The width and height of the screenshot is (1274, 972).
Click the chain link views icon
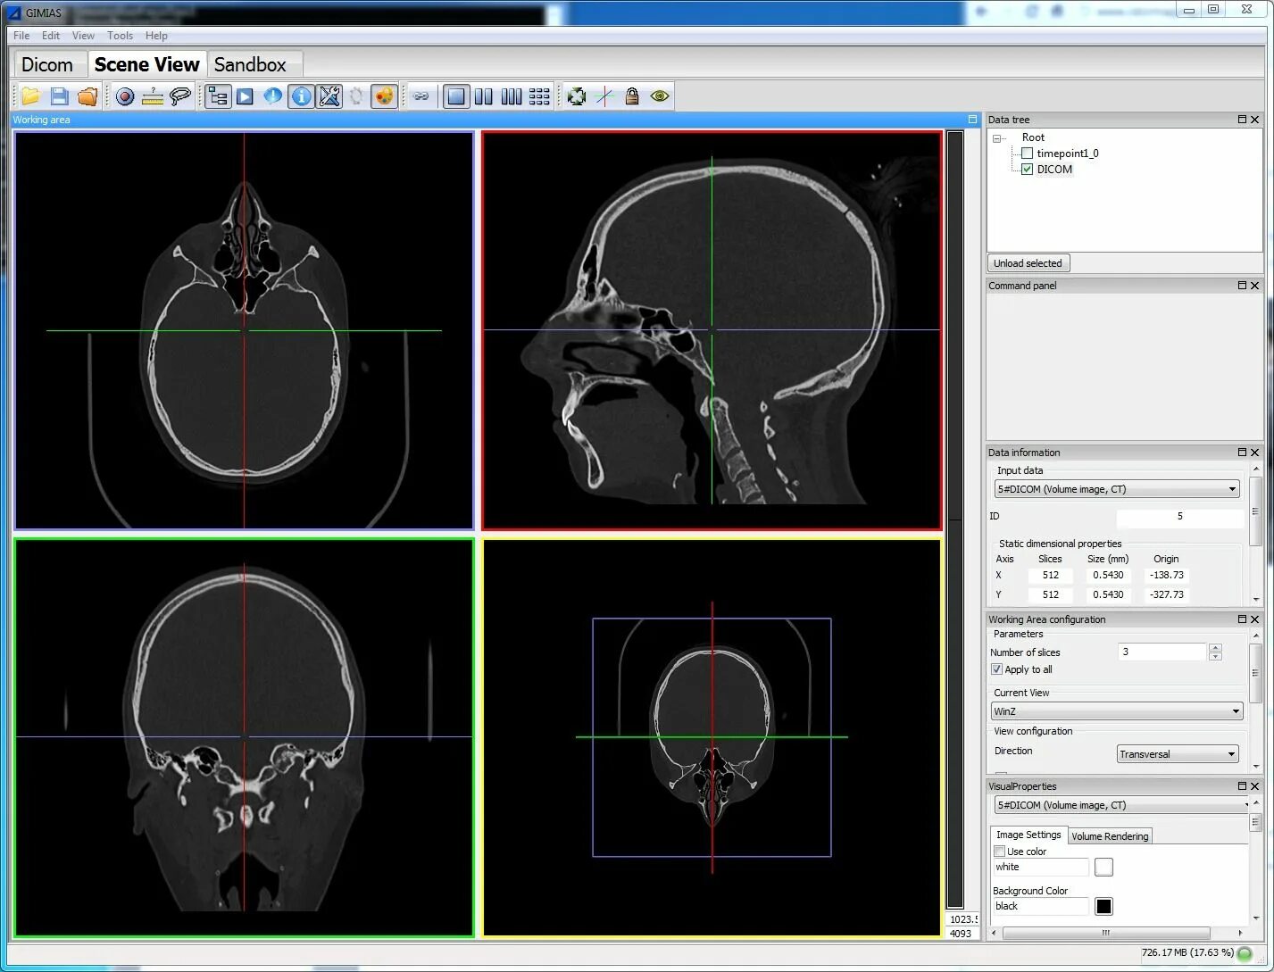421,96
